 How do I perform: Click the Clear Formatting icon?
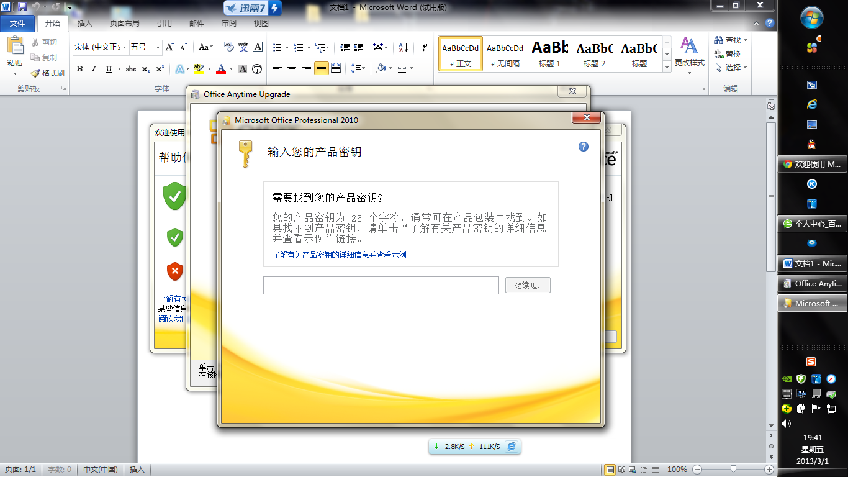[x=228, y=47]
